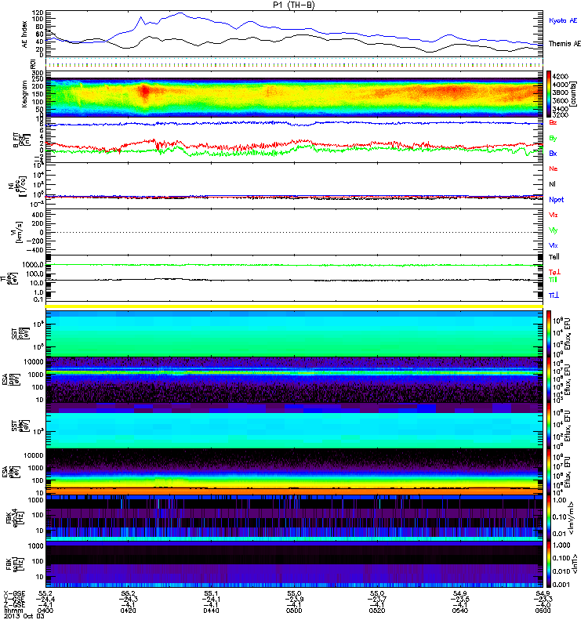Click the 0600 time tick label
This screenshot has height=627, width=588.
click(543, 611)
